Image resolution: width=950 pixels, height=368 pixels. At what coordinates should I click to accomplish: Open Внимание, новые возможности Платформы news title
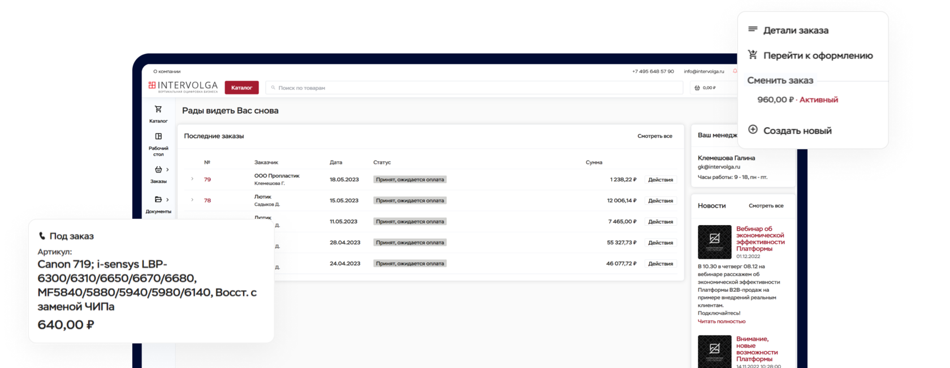pyautogui.click(x=757, y=349)
